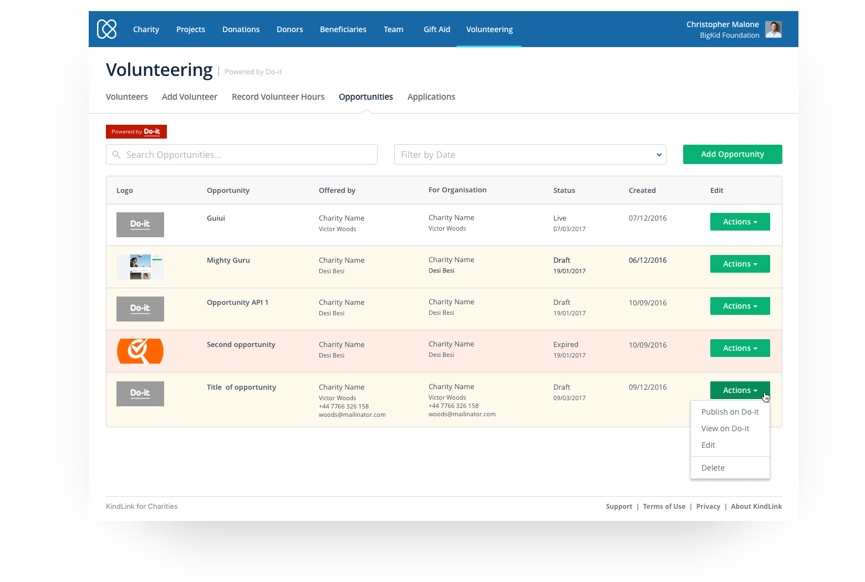Select the Volunteering nav item

click(x=490, y=29)
